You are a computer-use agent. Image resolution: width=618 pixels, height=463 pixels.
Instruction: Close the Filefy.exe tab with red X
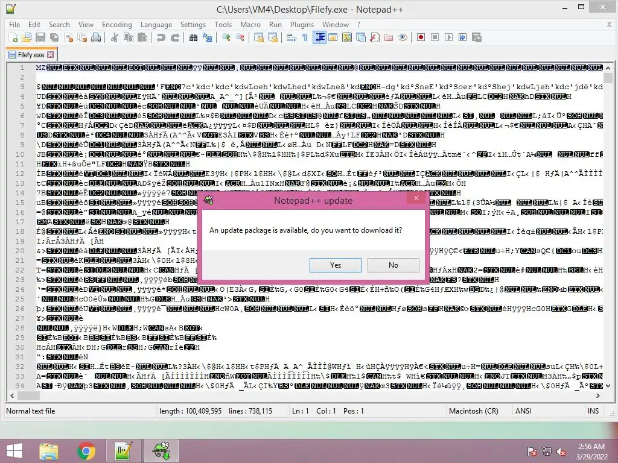(x=51, y=54)
